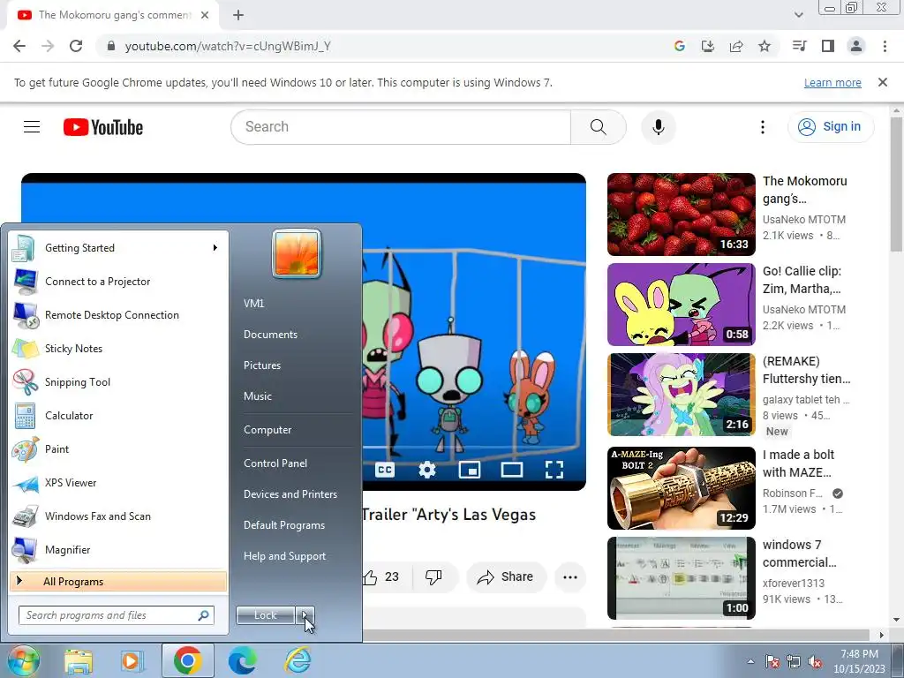
Task: Open Windows Explorer from taskbar
Action: click(x=79, y=660)
